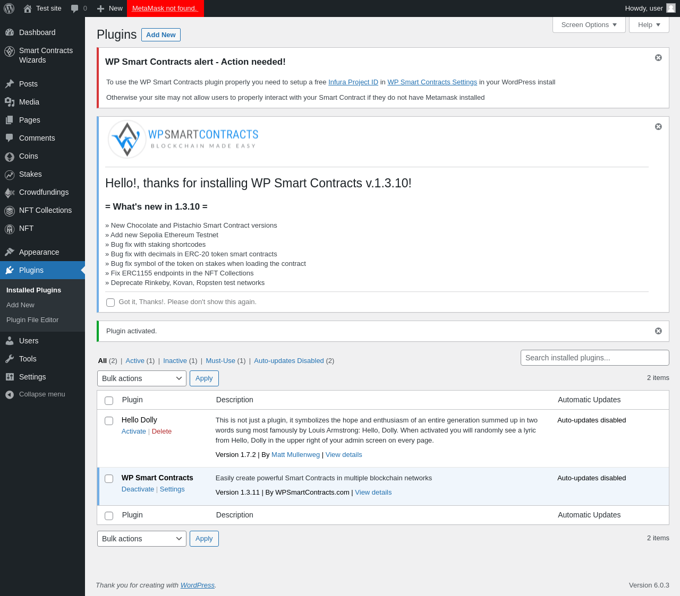Open the WordPress logo menu
This screenshot has width=680, height=596.
pos(9,8)
